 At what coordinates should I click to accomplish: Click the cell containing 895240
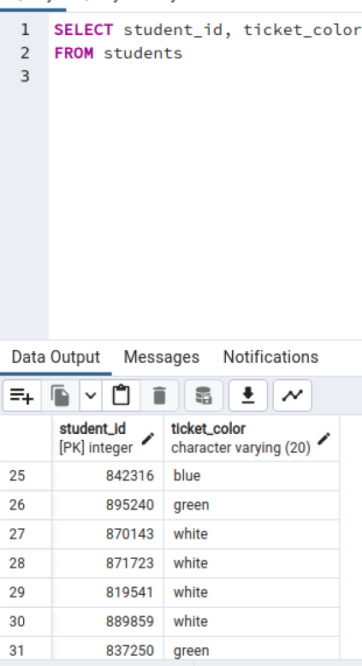pos(108,505)
